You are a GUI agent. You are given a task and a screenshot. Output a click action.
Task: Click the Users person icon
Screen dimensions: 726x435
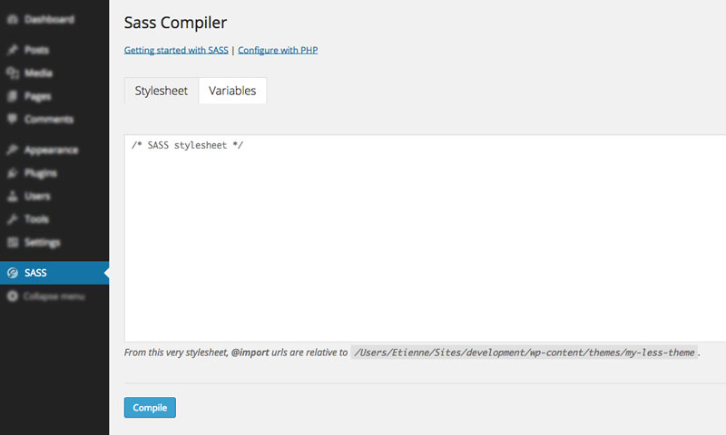point(13,196)
